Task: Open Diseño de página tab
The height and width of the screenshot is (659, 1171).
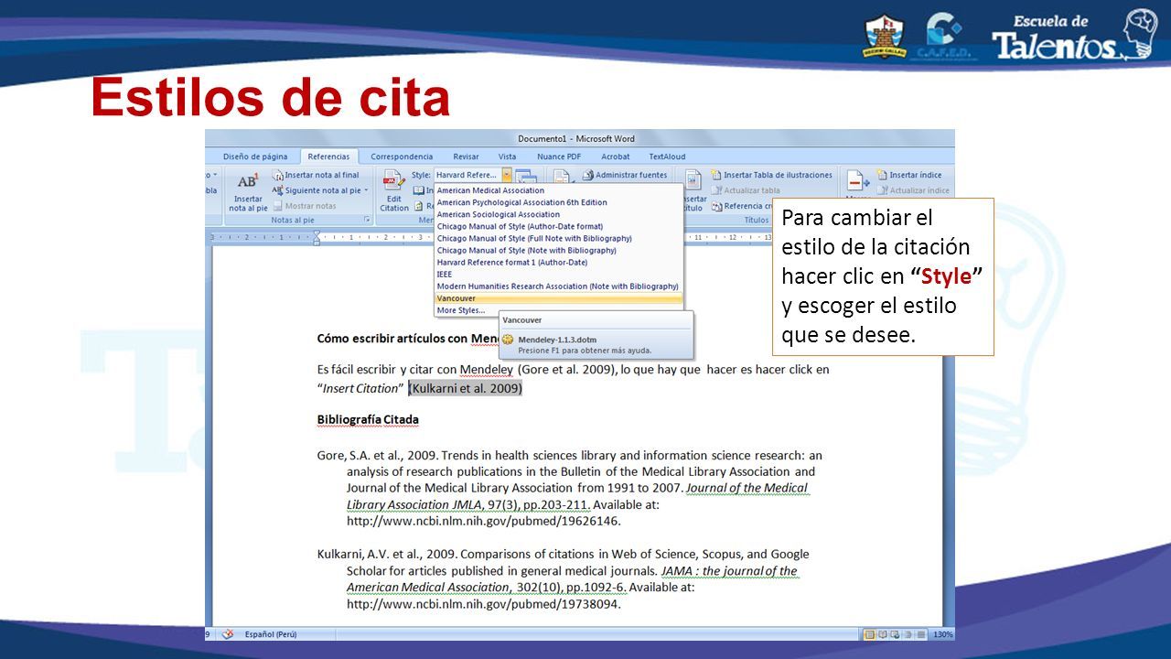Action: [255, 157]
